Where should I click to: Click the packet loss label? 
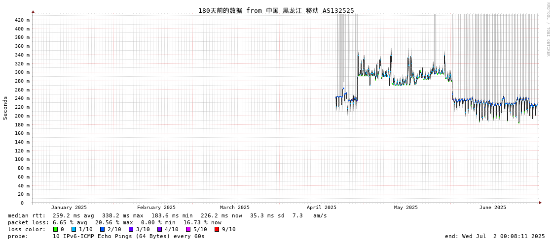(x=28, y=222)
